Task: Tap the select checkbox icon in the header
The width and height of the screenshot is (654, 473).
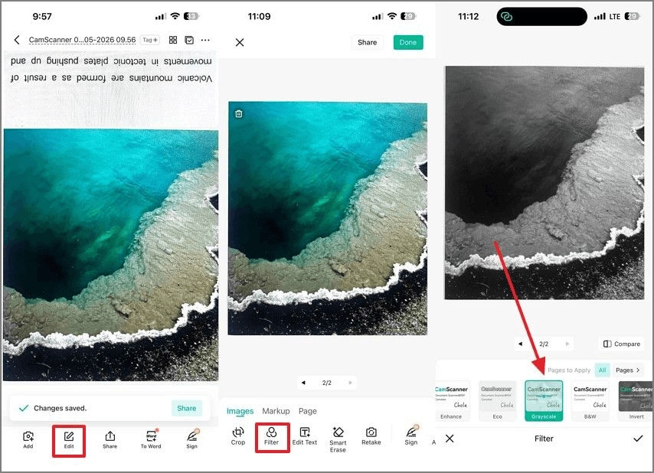Action: (x=189, y=40)
